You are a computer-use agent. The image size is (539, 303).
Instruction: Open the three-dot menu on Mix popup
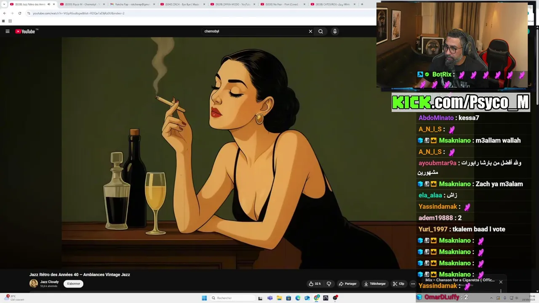pyautogui.click(x=501, y=291)
